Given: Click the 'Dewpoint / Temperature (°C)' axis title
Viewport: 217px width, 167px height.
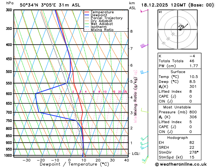Looking at the screenshot, I should click(x=74, y=164).
